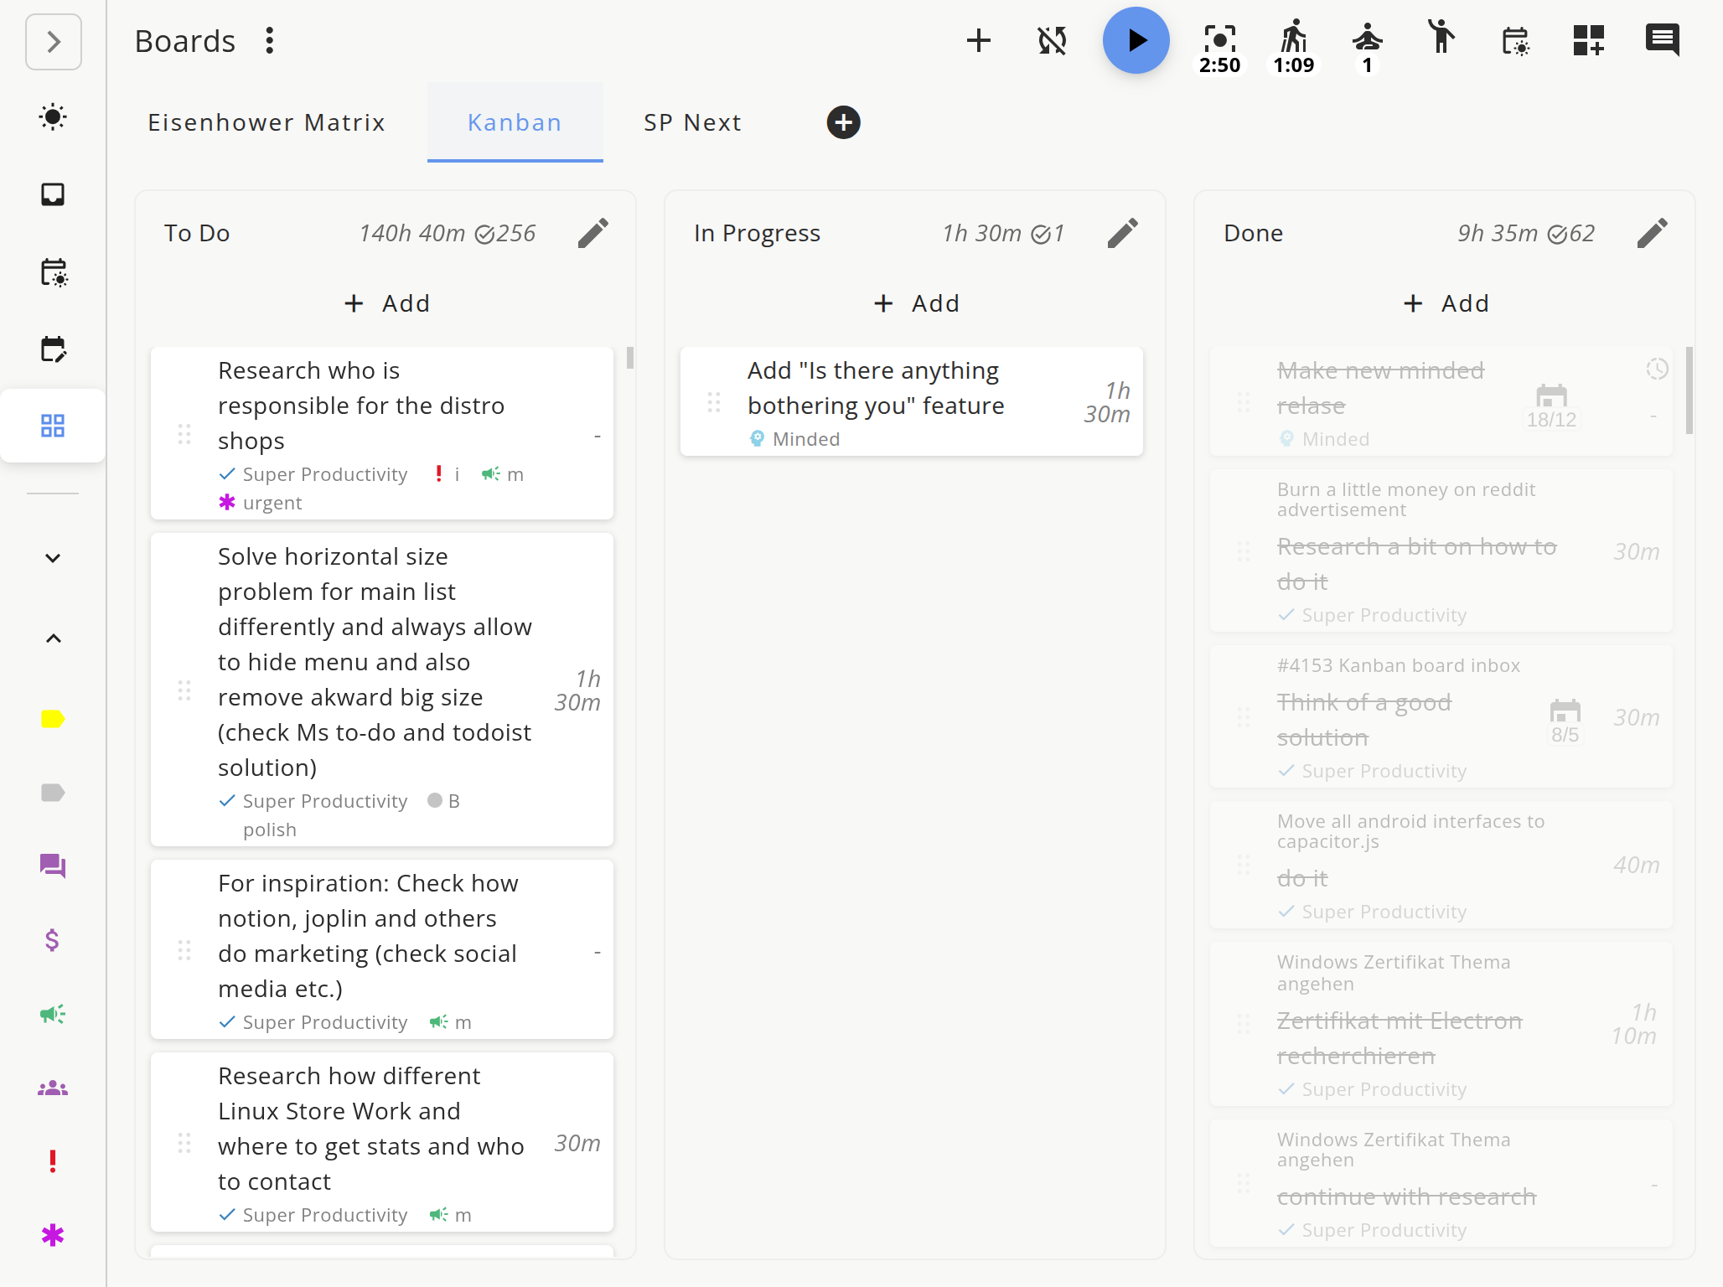Click the Done column scrollbar
Viewport: 1723px width, 1287px height.
pyautogui.click(x=1689, y=390)
